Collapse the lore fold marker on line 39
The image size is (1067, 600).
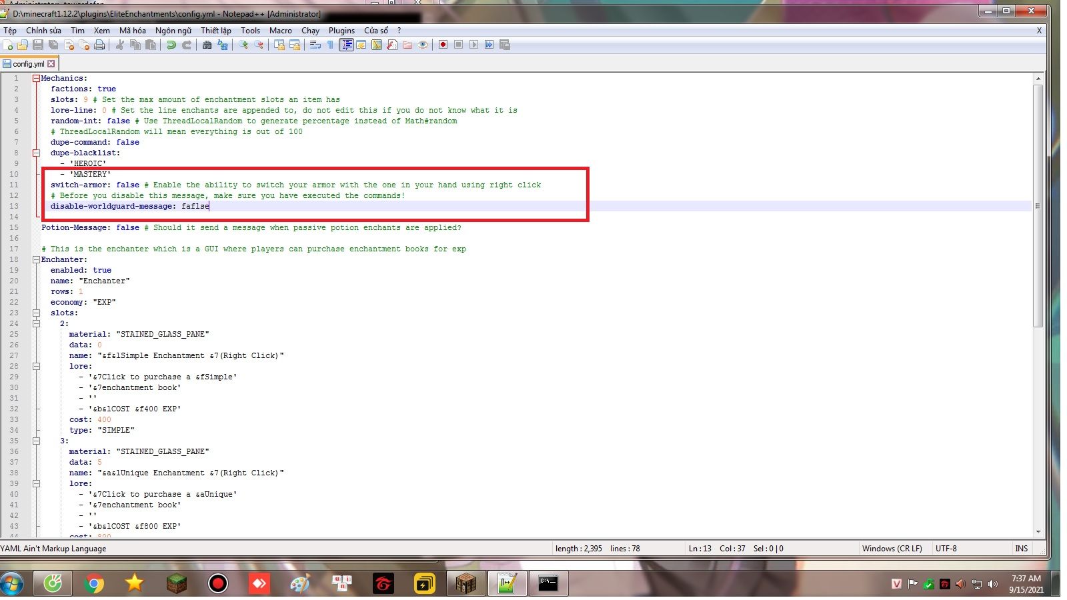[x=36, y=483]
